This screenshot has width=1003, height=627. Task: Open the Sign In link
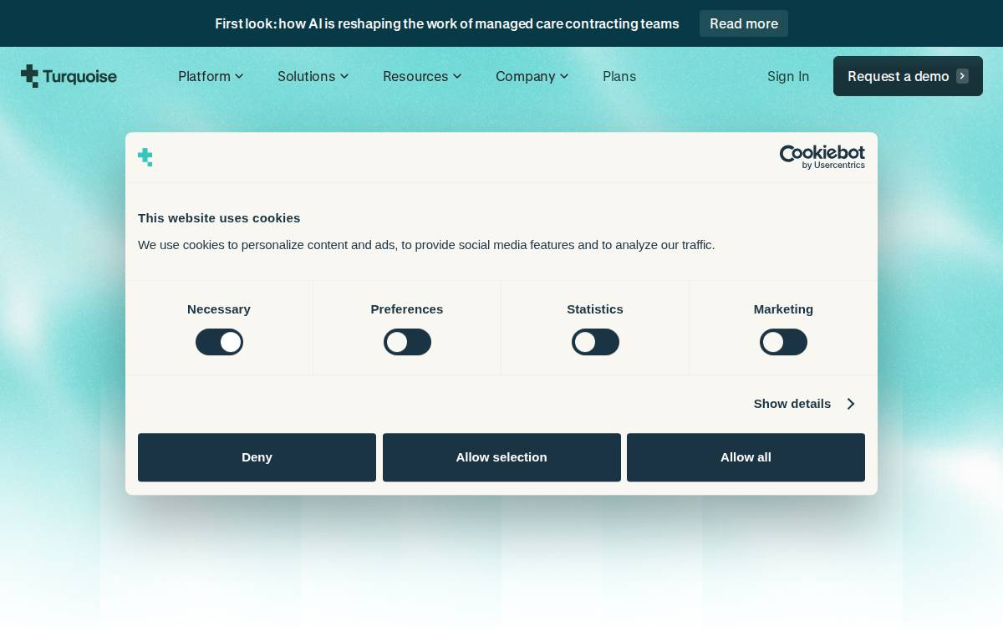click(788, 76)
